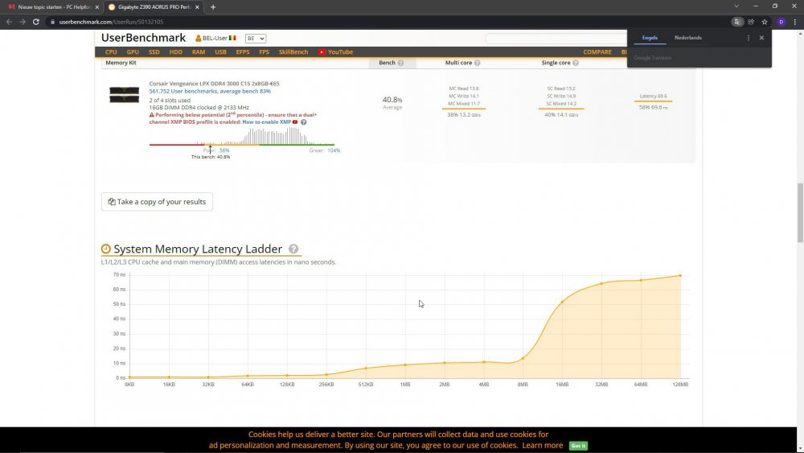Select Nederlands in the translate popup
This screenshot has width=804, height=453.
tap(687, 38)
